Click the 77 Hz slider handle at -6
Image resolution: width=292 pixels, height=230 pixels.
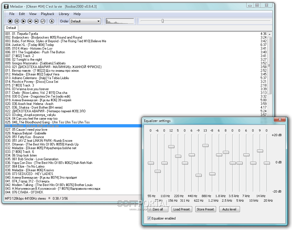tap(158, 171)
